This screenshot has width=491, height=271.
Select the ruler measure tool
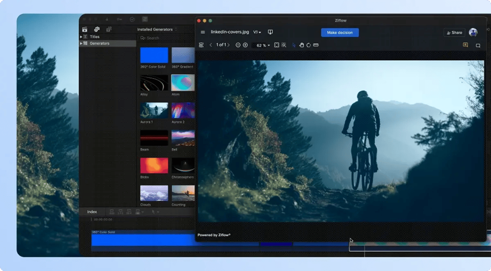316,45
